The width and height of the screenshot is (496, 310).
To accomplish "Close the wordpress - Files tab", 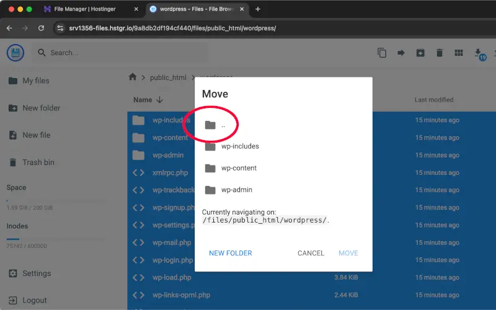I will (x=242, y=9).
